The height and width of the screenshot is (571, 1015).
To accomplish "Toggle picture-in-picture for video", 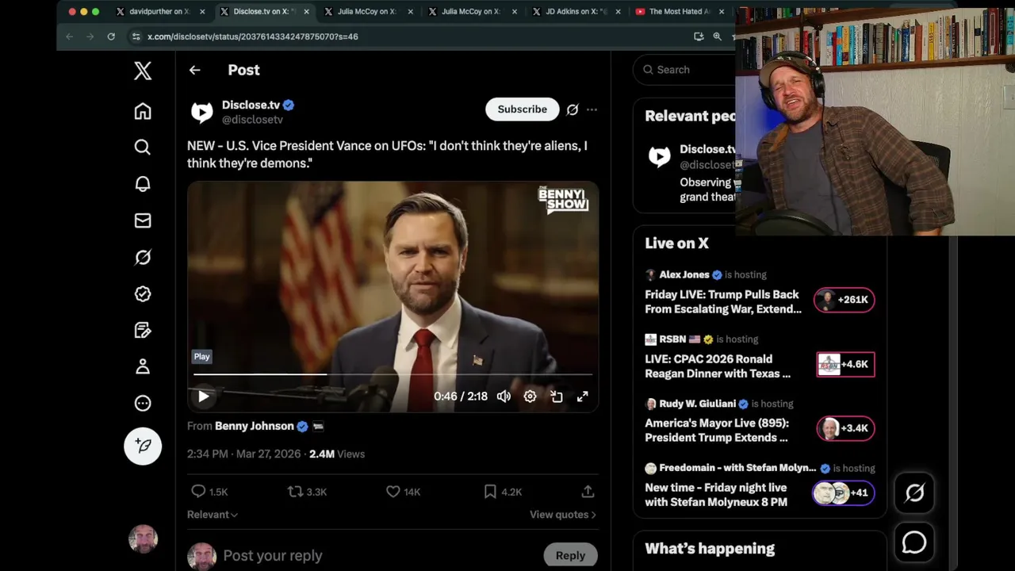I will [557, 397].
